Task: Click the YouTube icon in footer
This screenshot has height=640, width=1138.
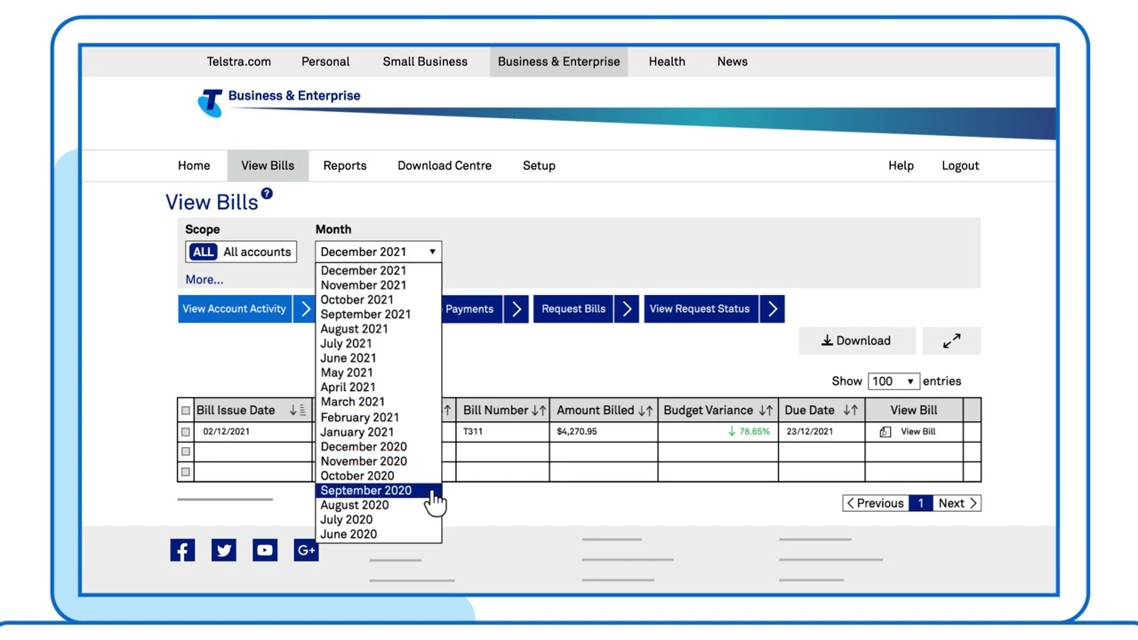Action: [x=265, y=550]
